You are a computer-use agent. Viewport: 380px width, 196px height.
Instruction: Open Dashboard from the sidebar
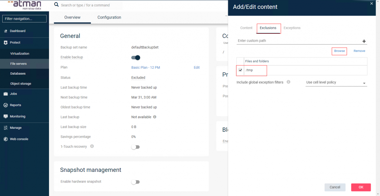click(x=17, y=31)
